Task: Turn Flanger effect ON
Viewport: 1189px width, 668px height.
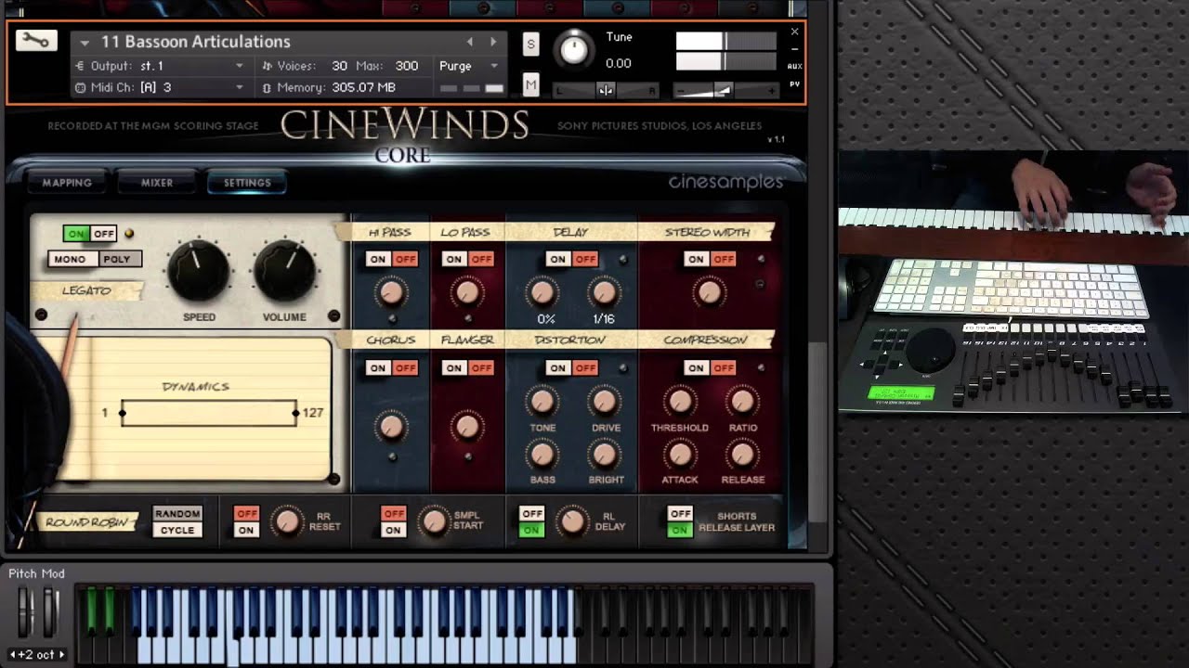Action: (453, 368)
